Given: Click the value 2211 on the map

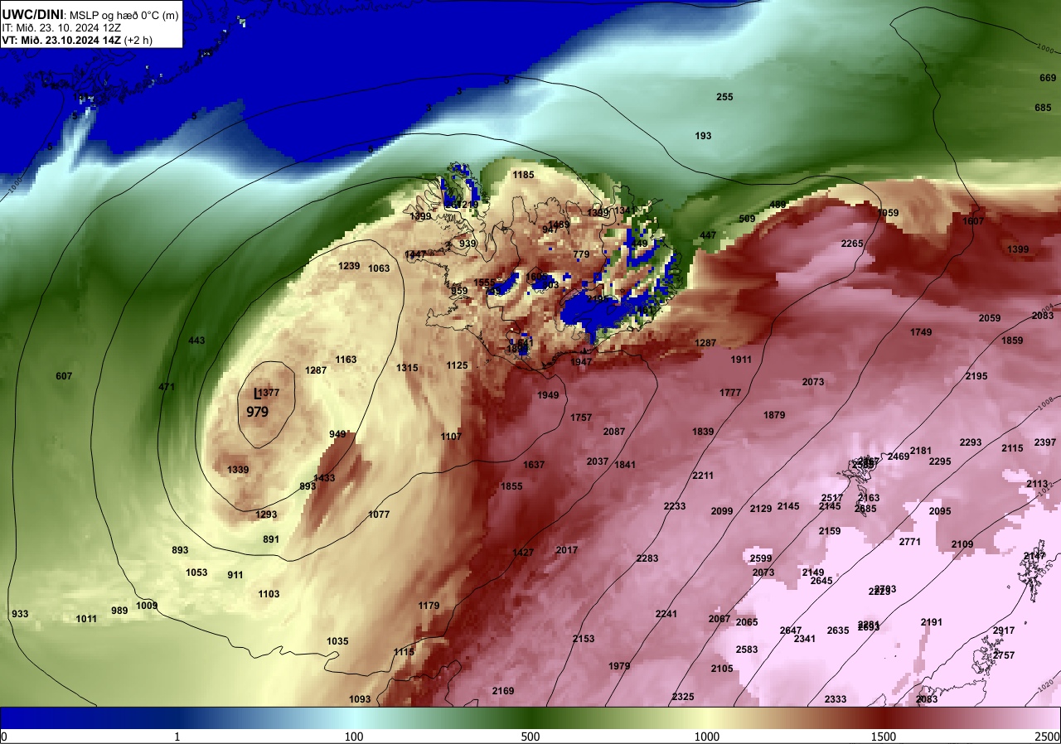Looking at the screenshot, I should (x=703, y=476).
